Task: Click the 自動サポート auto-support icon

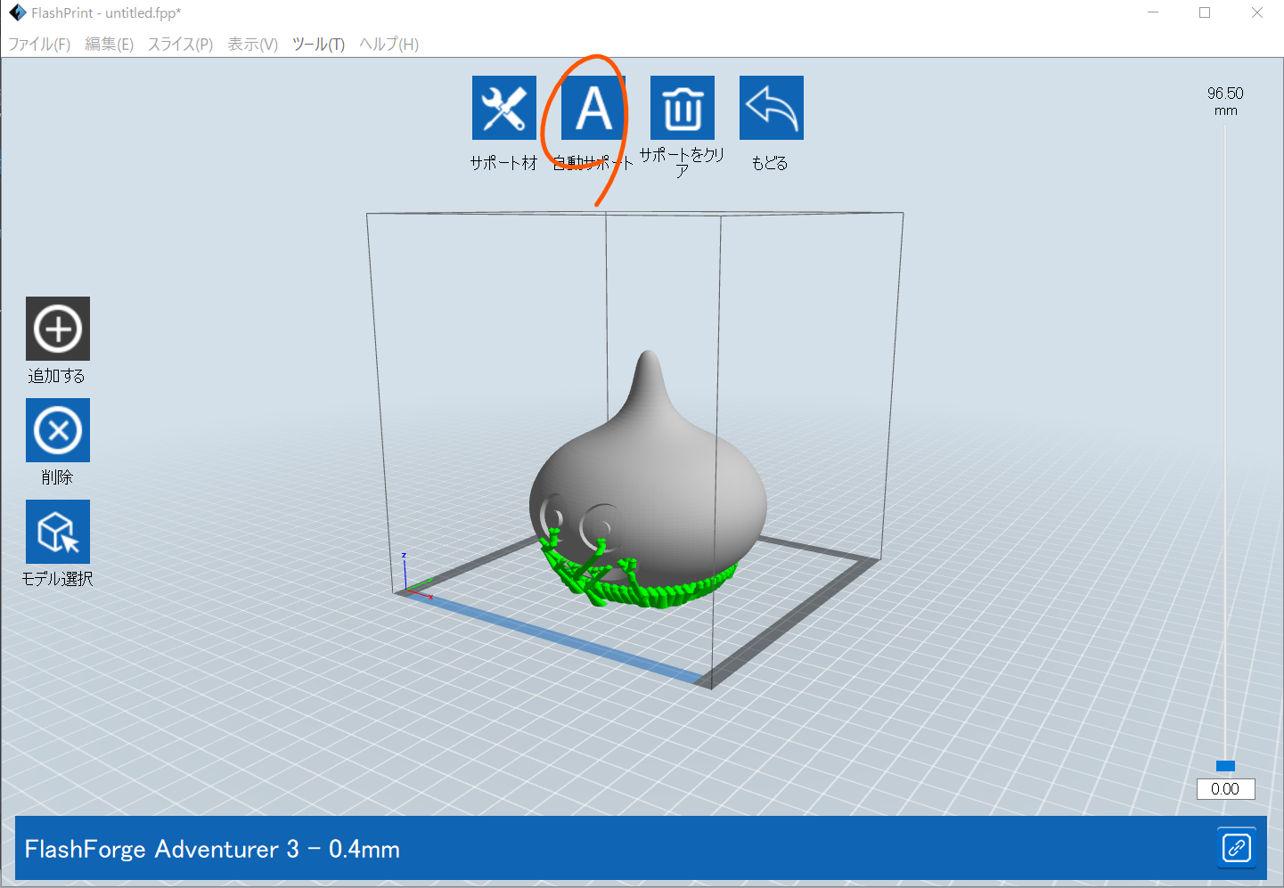Action: (593, 108)
